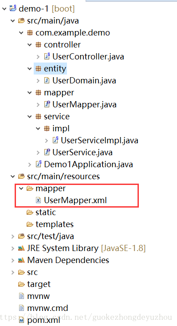Collapse the resources mapper folder

[21, 189]
